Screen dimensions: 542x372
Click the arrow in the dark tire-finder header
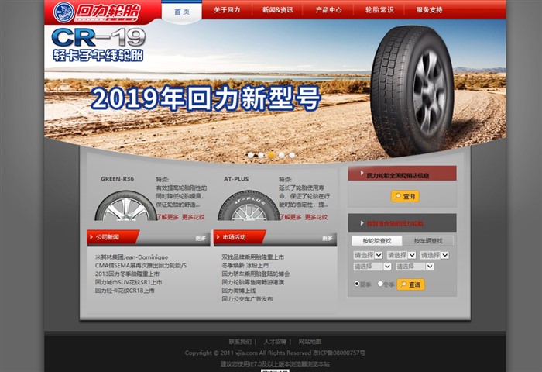[362, 223]
